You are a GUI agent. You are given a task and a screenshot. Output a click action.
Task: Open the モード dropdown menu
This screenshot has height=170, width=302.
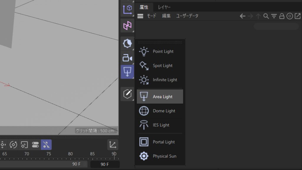tap(152, 16)
